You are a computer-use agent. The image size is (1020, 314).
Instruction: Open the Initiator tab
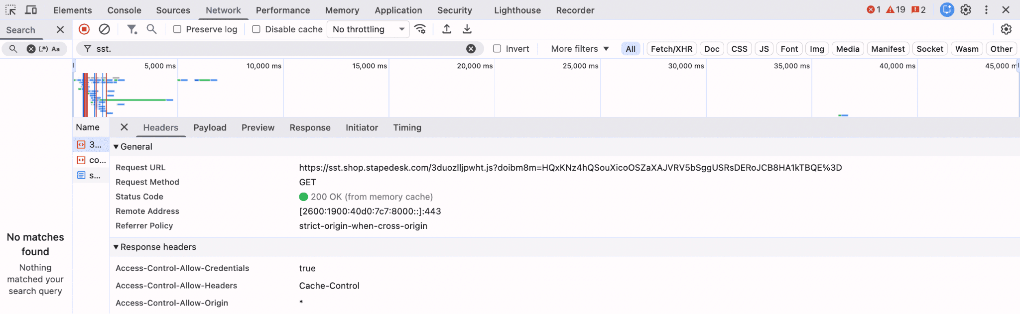pos(362,128)
